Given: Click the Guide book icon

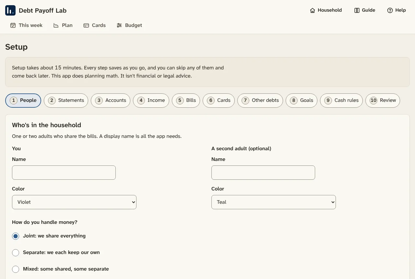Looking at the screenshot, I should pos(357,10).
